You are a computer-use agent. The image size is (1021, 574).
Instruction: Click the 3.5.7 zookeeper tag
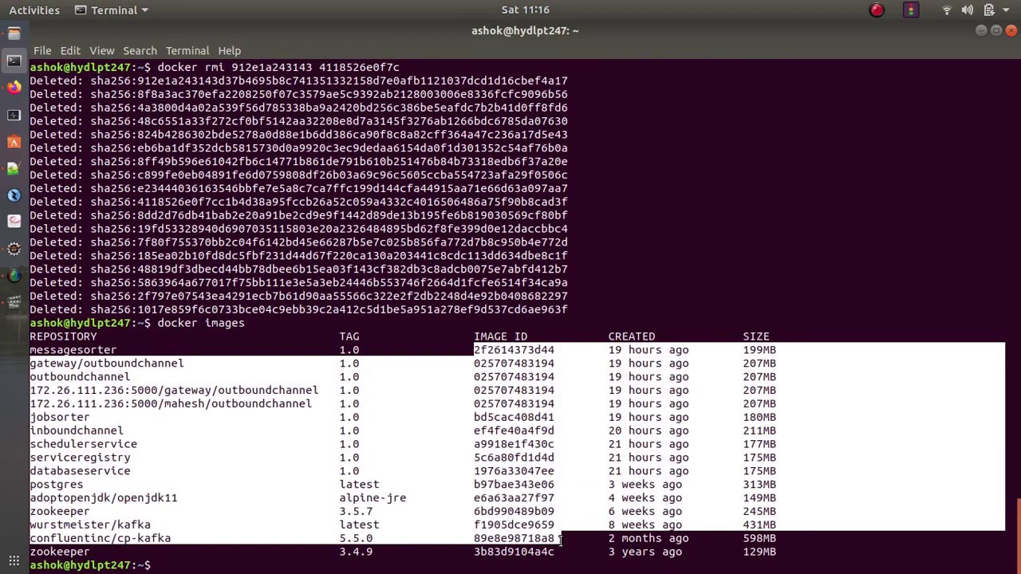click(356, 511)
